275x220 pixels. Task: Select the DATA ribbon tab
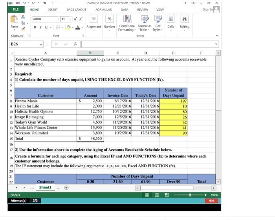125,10
